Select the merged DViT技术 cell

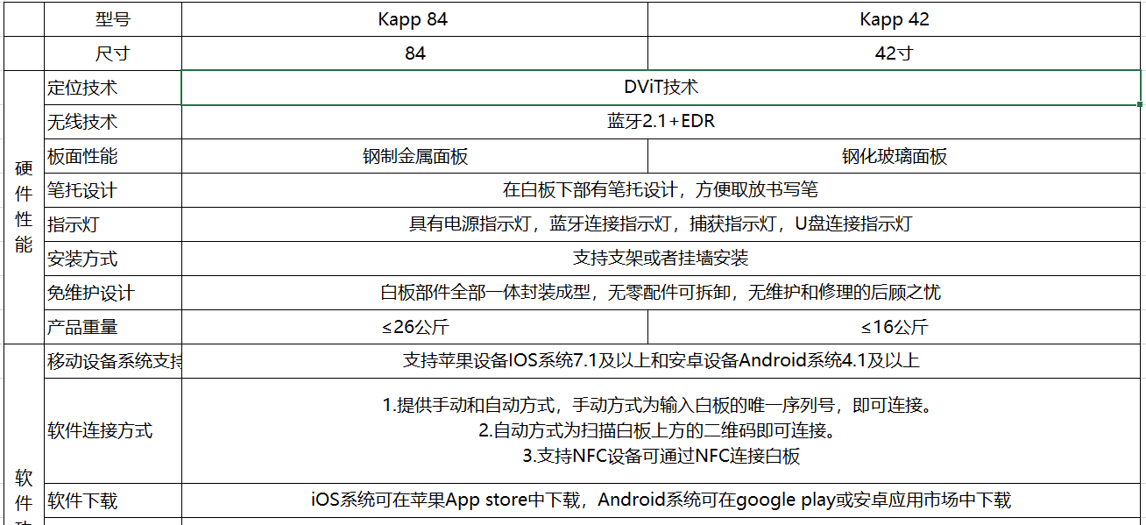coord(661,88)
